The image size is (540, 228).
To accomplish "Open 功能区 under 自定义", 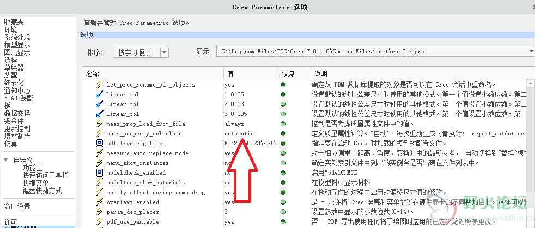I will [32, 168].
